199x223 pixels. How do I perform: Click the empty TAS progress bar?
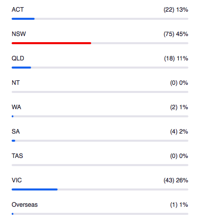tap(100, 165)
